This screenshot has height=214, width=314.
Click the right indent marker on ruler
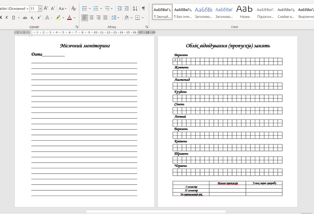(x=138, y=34)
